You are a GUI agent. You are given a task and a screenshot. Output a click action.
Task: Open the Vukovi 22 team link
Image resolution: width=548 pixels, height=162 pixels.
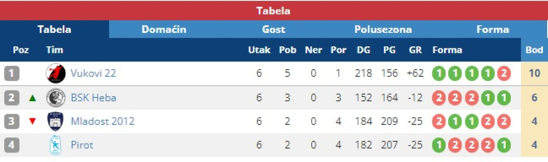(93, 74)
